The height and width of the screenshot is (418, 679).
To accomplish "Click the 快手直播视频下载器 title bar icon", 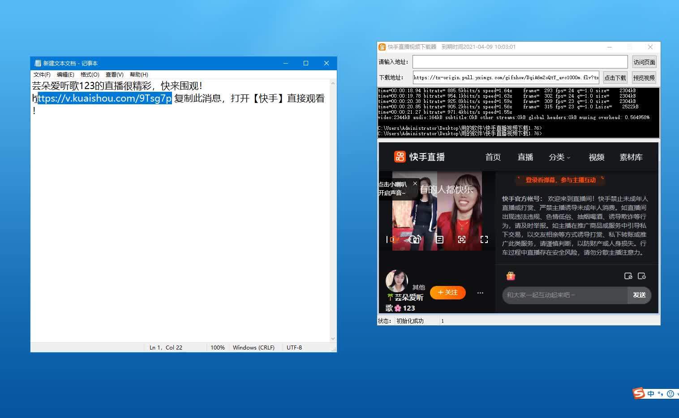I will 382,47.
